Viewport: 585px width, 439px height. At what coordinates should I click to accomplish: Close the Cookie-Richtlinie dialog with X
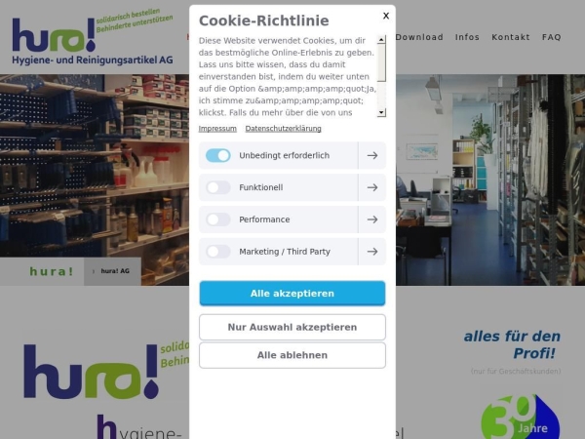coord(386,16)
